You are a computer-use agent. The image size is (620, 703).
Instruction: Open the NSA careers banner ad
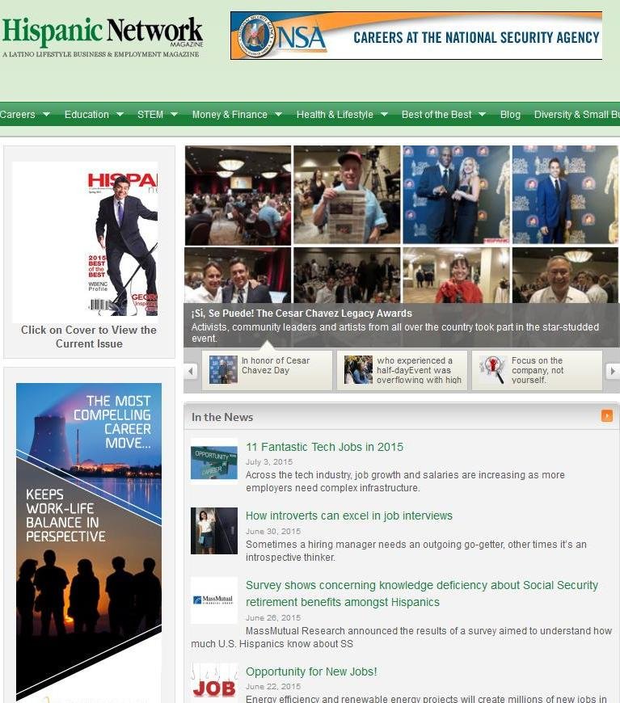tap(416, 36)
